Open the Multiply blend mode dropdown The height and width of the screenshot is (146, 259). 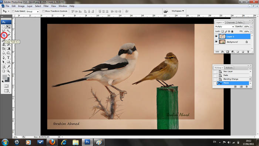[x=225, y=27]
